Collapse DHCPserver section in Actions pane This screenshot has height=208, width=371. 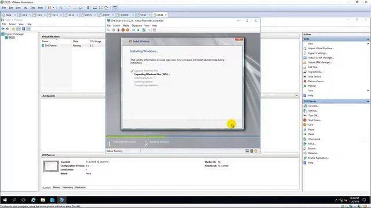[368, 101]
